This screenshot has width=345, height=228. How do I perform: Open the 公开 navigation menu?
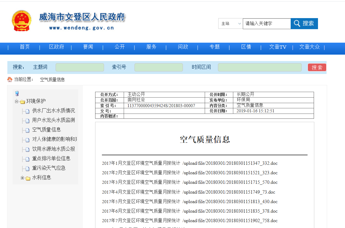[x=120, y=47]
